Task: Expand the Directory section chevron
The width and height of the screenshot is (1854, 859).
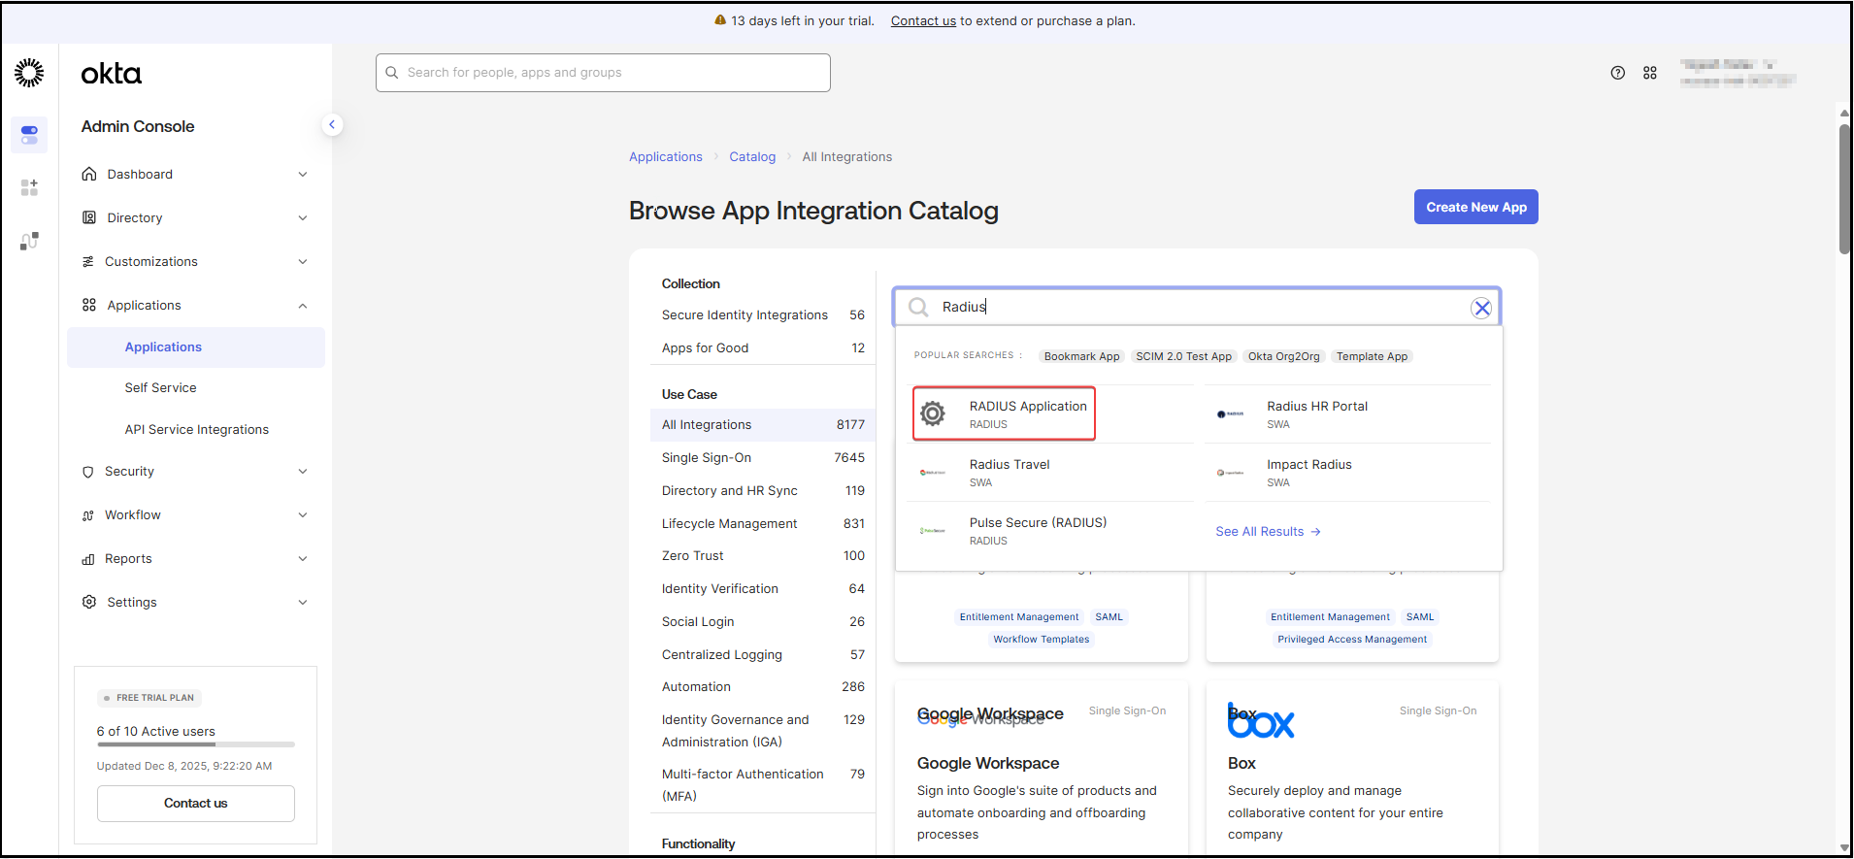Action: 303,218
